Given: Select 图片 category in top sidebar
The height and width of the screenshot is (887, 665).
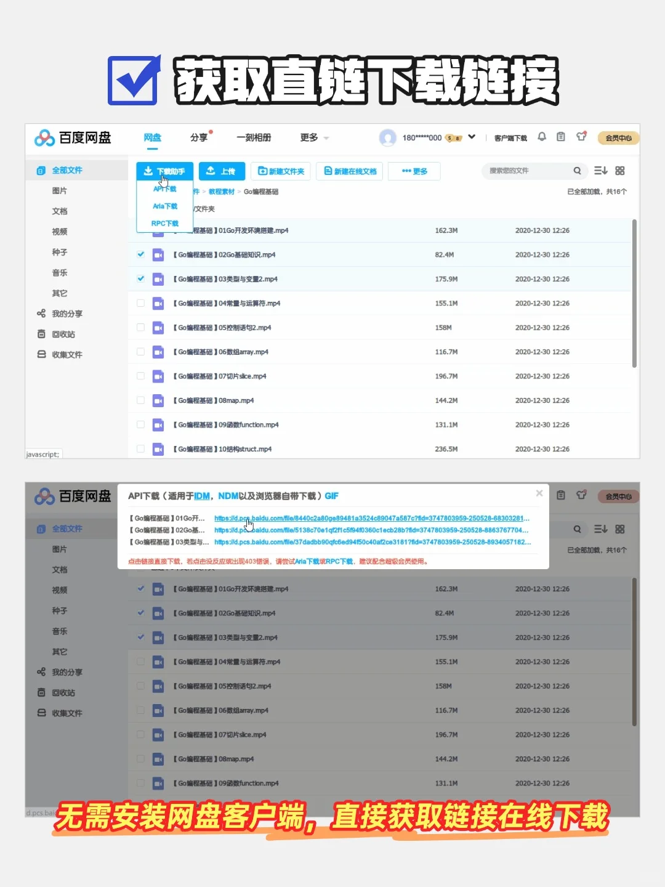Looking at the screenshot, I should click(60, 191).
